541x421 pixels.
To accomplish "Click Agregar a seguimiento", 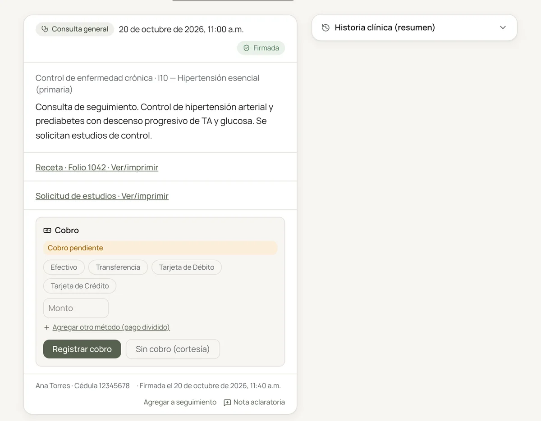I will (180, 403).
